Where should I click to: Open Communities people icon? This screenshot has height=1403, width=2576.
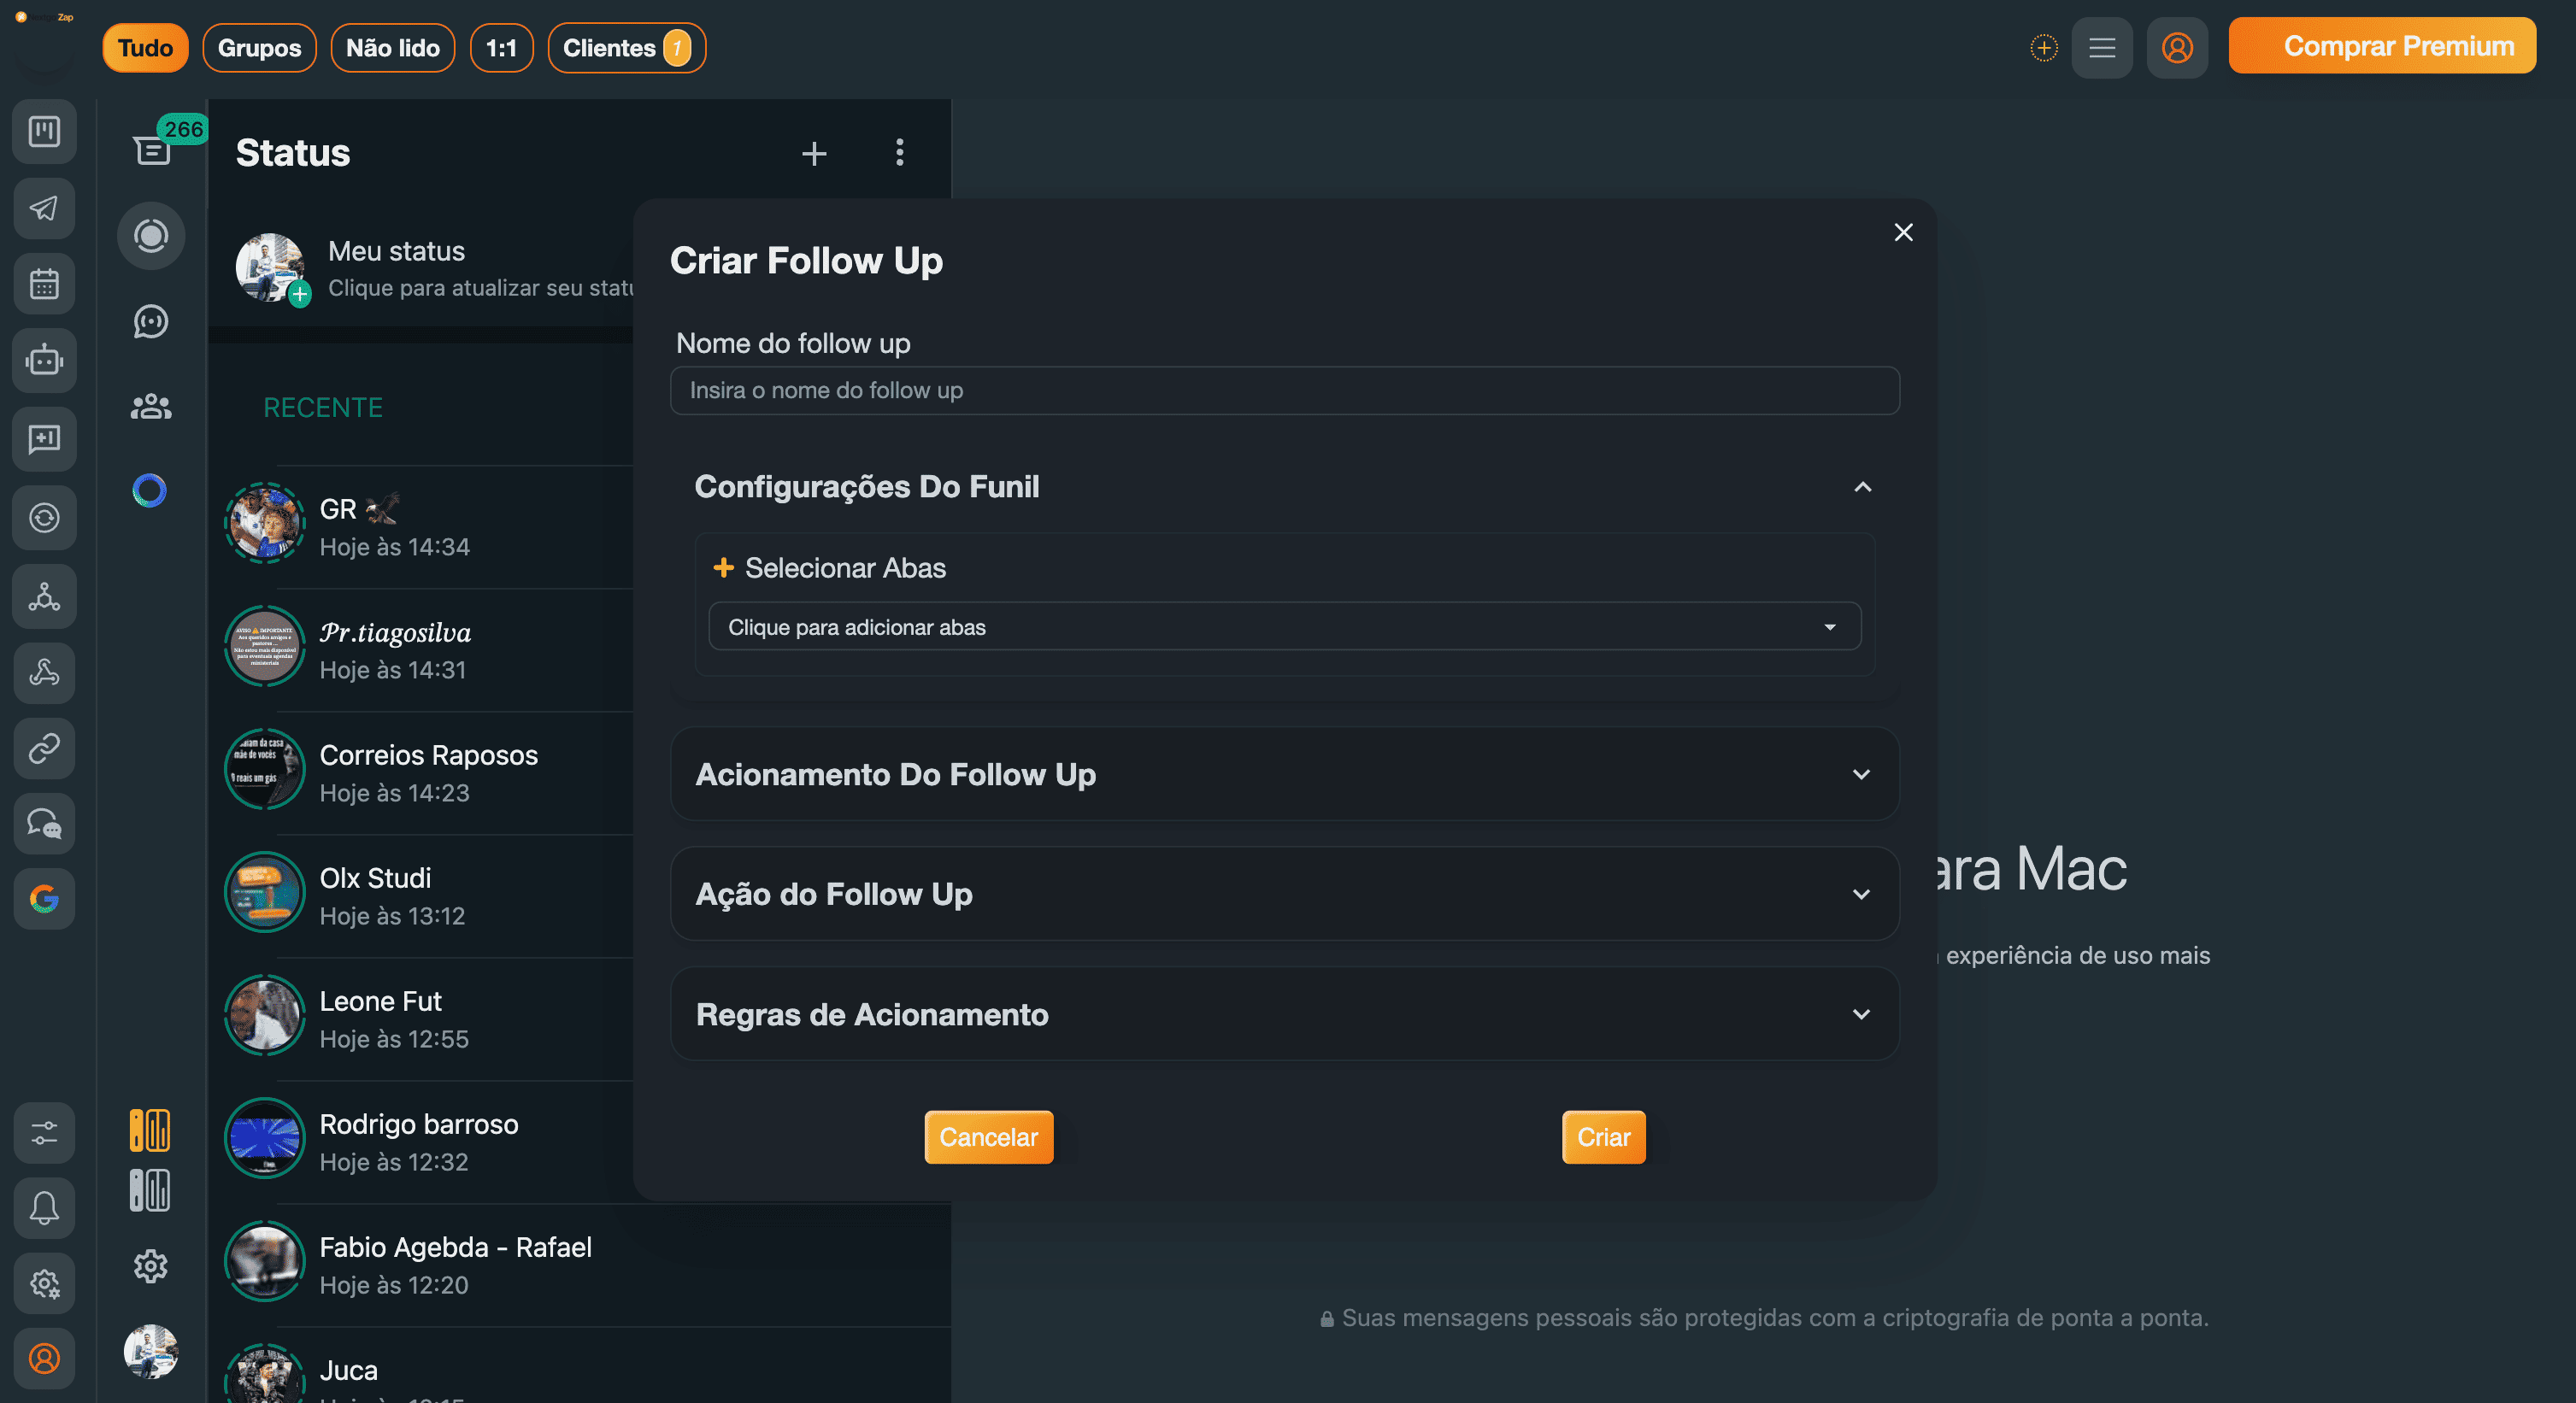point(151,406)
